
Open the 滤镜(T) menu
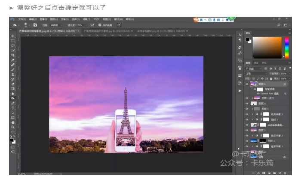(x=86, y=19)
